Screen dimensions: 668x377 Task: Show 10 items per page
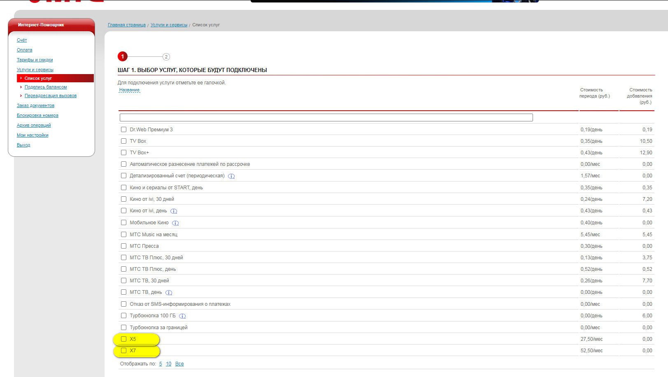(x=168, y=364)
